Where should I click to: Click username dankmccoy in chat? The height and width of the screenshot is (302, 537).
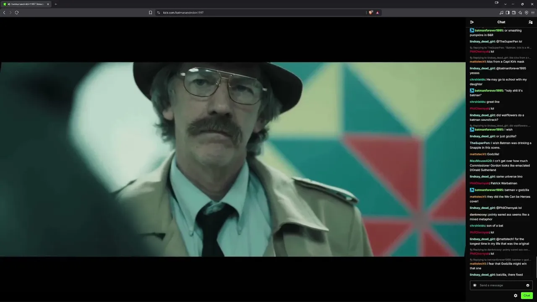pyautogui.click(x=478, y=215)
